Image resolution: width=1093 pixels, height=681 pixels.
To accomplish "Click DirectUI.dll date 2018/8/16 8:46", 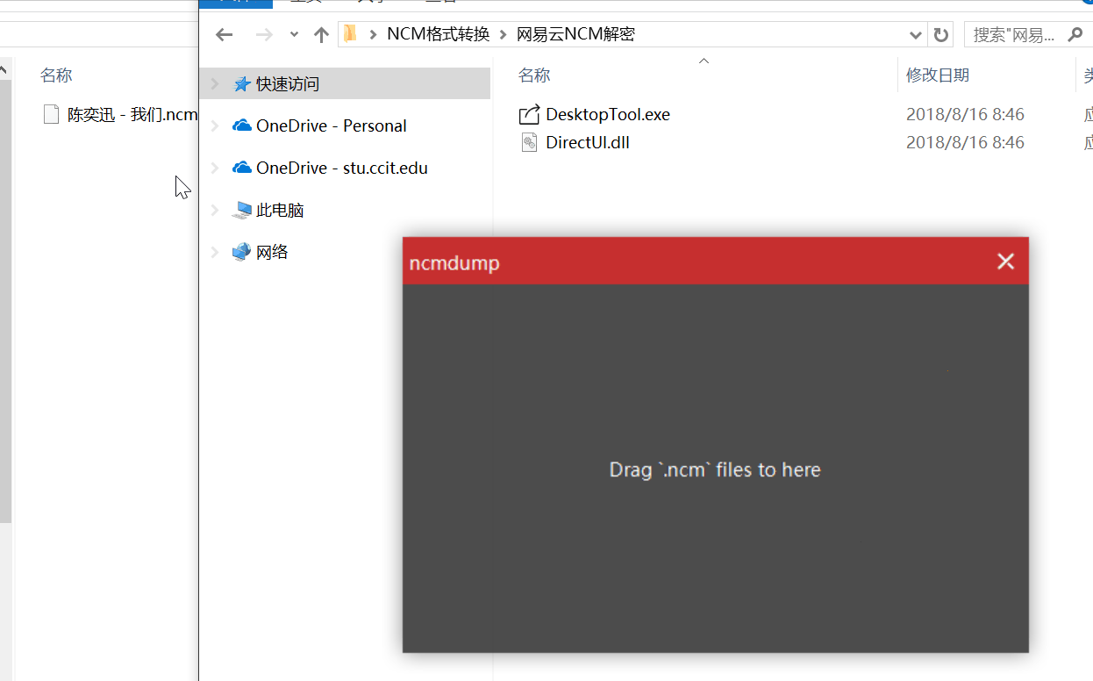I will tap(965, 142).
